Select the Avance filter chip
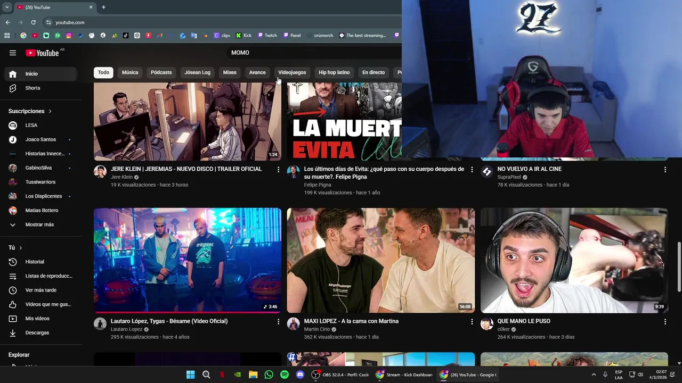 (257, 72)
